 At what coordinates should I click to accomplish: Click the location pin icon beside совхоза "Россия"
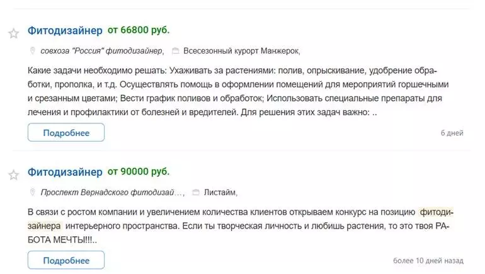point(33,51)
